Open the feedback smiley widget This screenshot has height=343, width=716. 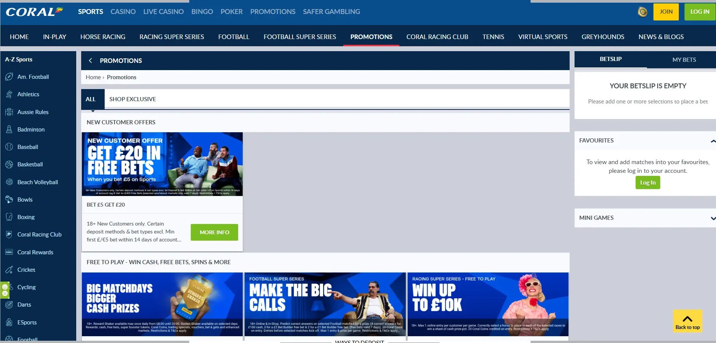(x=5, y=290)
